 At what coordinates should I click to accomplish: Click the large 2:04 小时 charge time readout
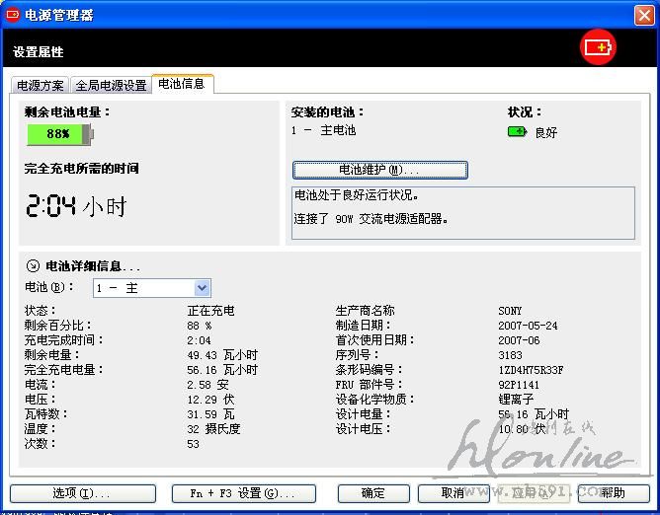pos(76,206)
